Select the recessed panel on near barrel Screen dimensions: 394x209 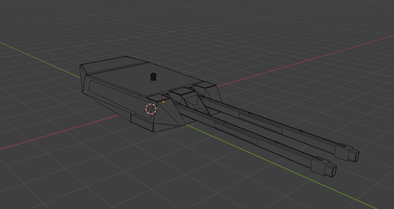235,133
